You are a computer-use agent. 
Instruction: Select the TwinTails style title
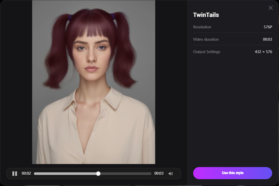click(x=206, y=15)
